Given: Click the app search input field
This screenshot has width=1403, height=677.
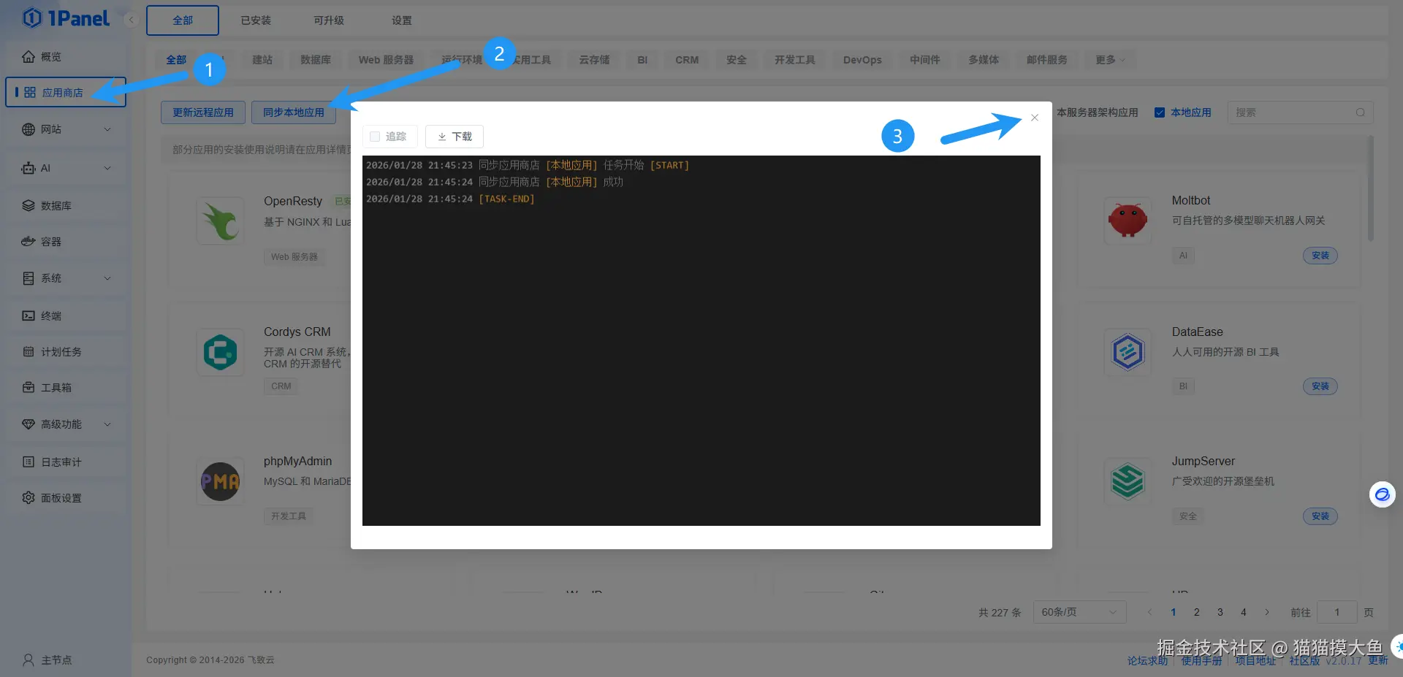Looking at the screenshot, I should point(1300,112).
